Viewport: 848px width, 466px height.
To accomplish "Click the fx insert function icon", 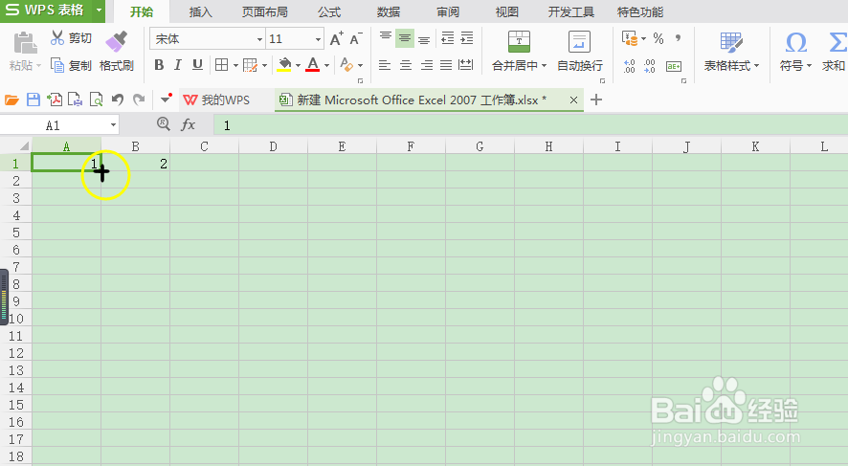I will (x=188, y=125).
